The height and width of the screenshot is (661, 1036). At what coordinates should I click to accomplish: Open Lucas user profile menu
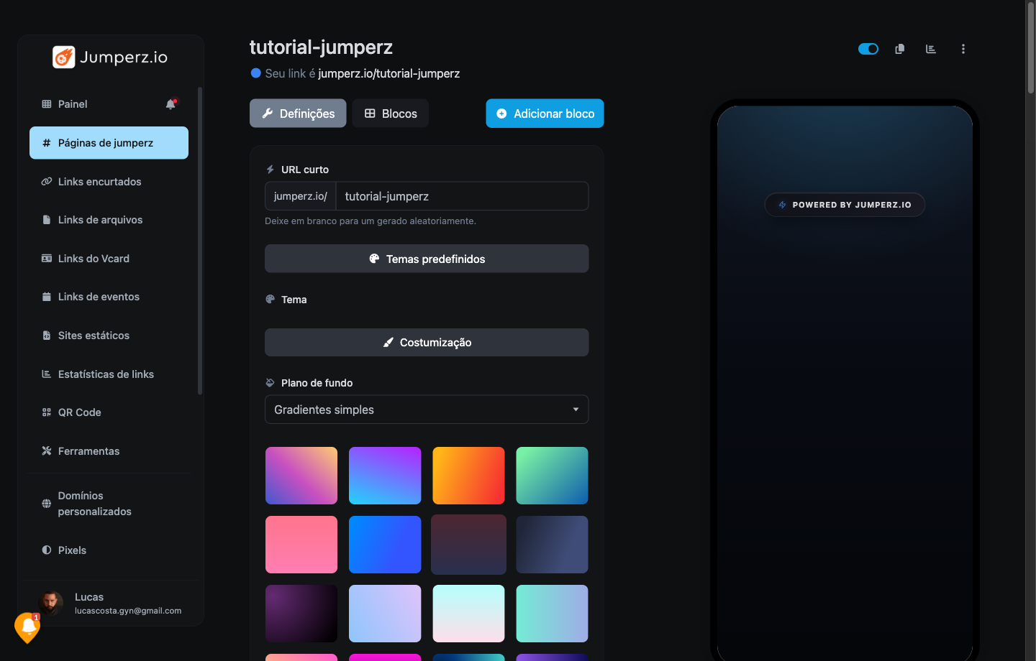point(111,604)
